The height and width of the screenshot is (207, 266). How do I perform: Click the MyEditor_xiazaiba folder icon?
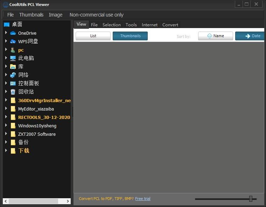pyautogui.click(x=13, y=109)
